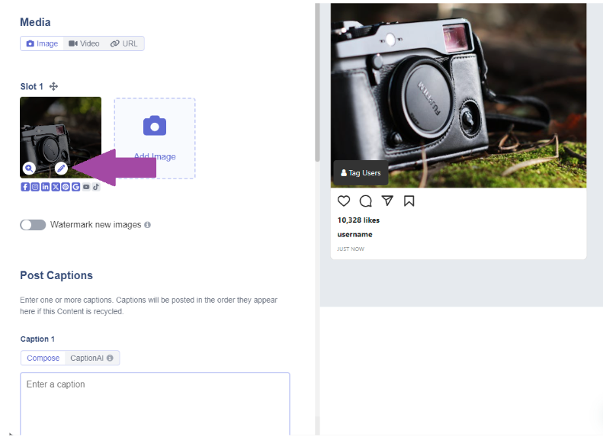The width and height of the screenshot is (603, 437).
Task: Click the greyed TikTok icon under the thumbnail
Action: [x=96, y=187]
